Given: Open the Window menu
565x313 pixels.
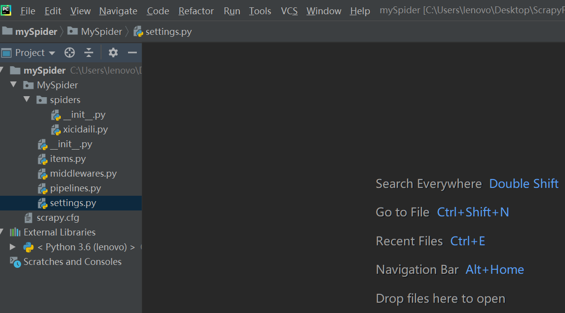Looking at the screenshot, I should click(x=324, y=11).
